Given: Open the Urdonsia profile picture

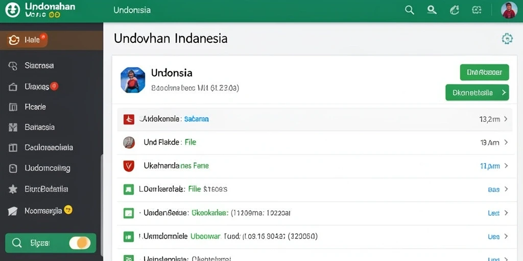Looking at the screenshot, I should [x=133, y=80].
